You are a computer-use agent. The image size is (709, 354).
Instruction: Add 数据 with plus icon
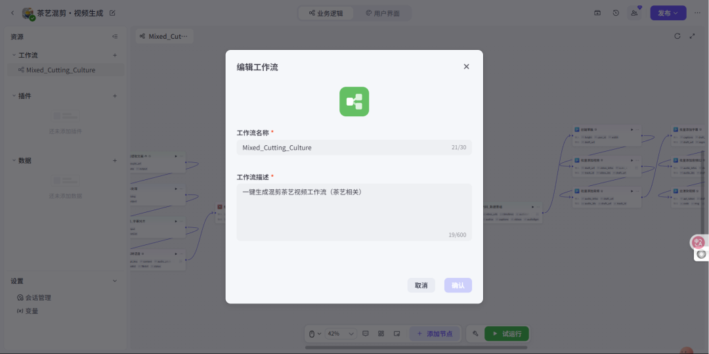coord(115,160)
